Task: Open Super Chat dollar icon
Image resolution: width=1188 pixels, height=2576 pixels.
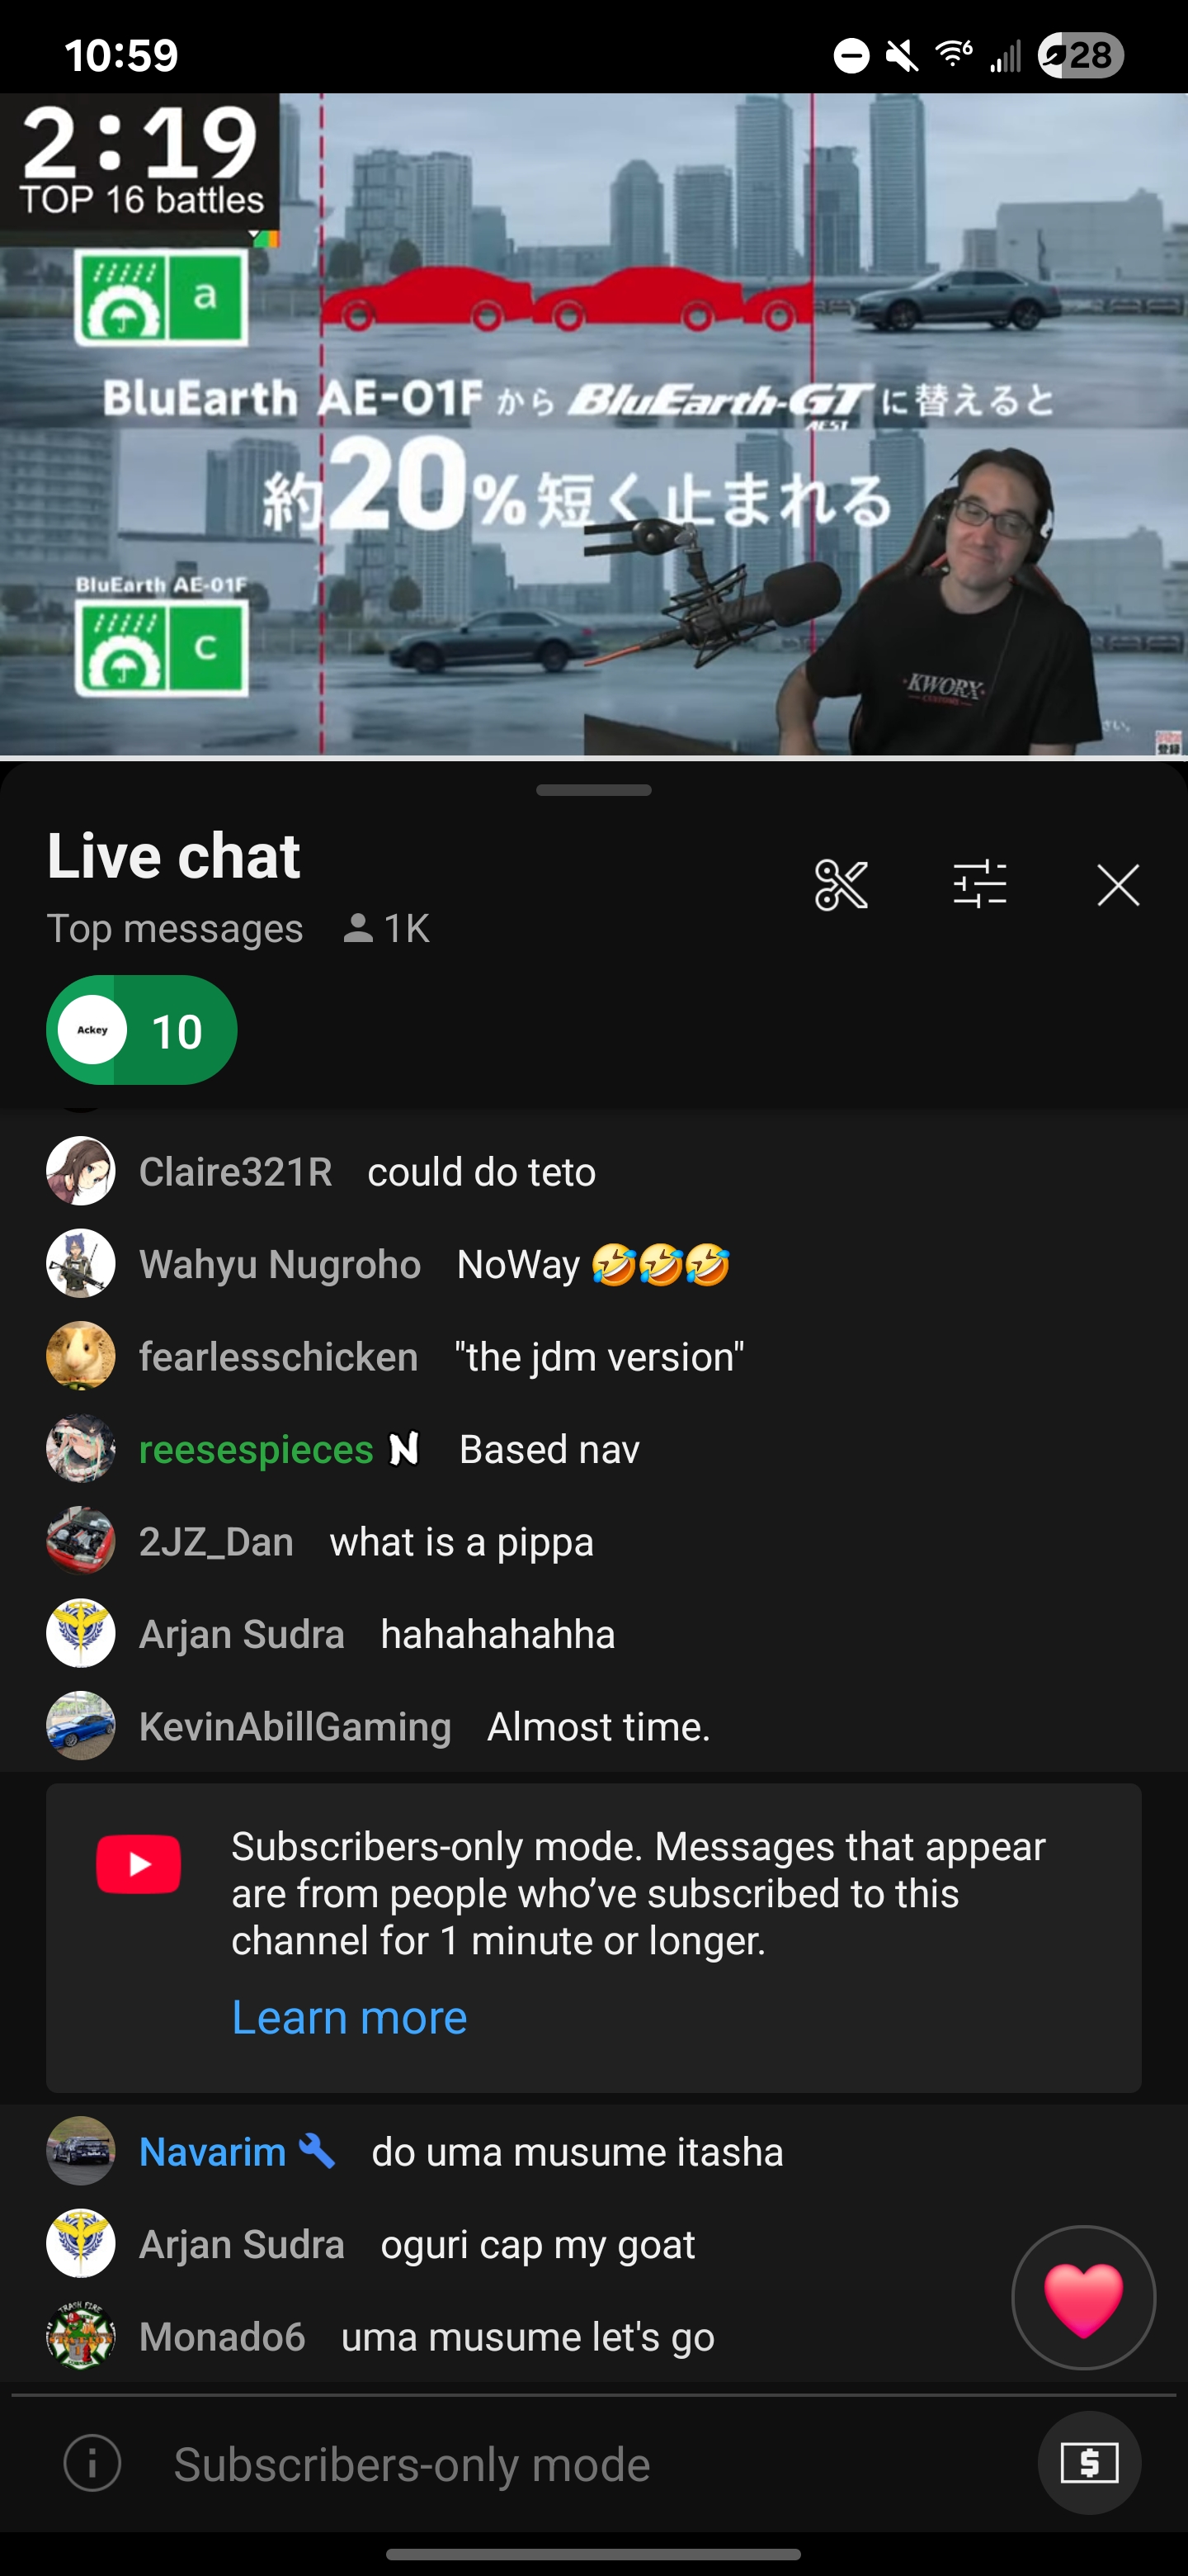Action: pos(1089,2462)
